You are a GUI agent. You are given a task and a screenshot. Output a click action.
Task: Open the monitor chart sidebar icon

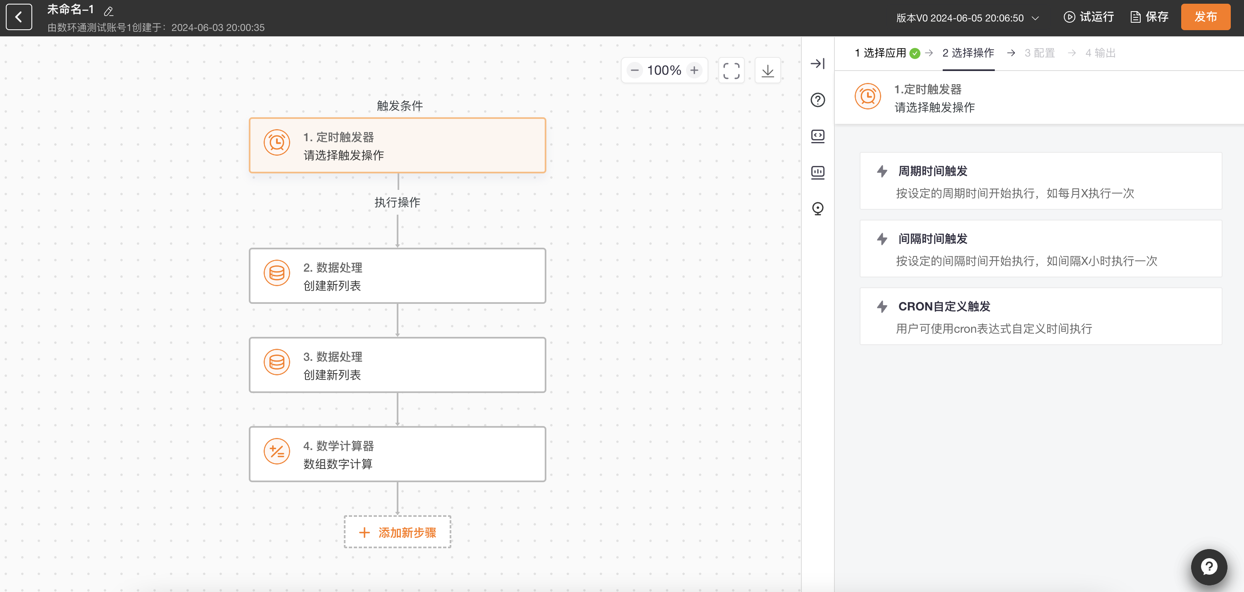pyautogui.click(x=817, y=172)
